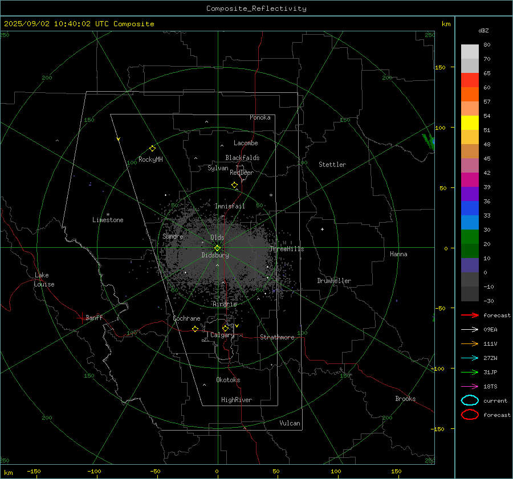The height and width of the screenshot is (479, 513).
Task: Click the RockyMH label
Action: [150, 159]
